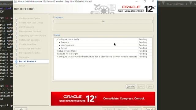Open the Help button
The height and width of the screenshot is (110, 196).
tap(21, 109)
